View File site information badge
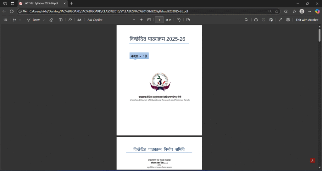 click(x=23, y=11)
